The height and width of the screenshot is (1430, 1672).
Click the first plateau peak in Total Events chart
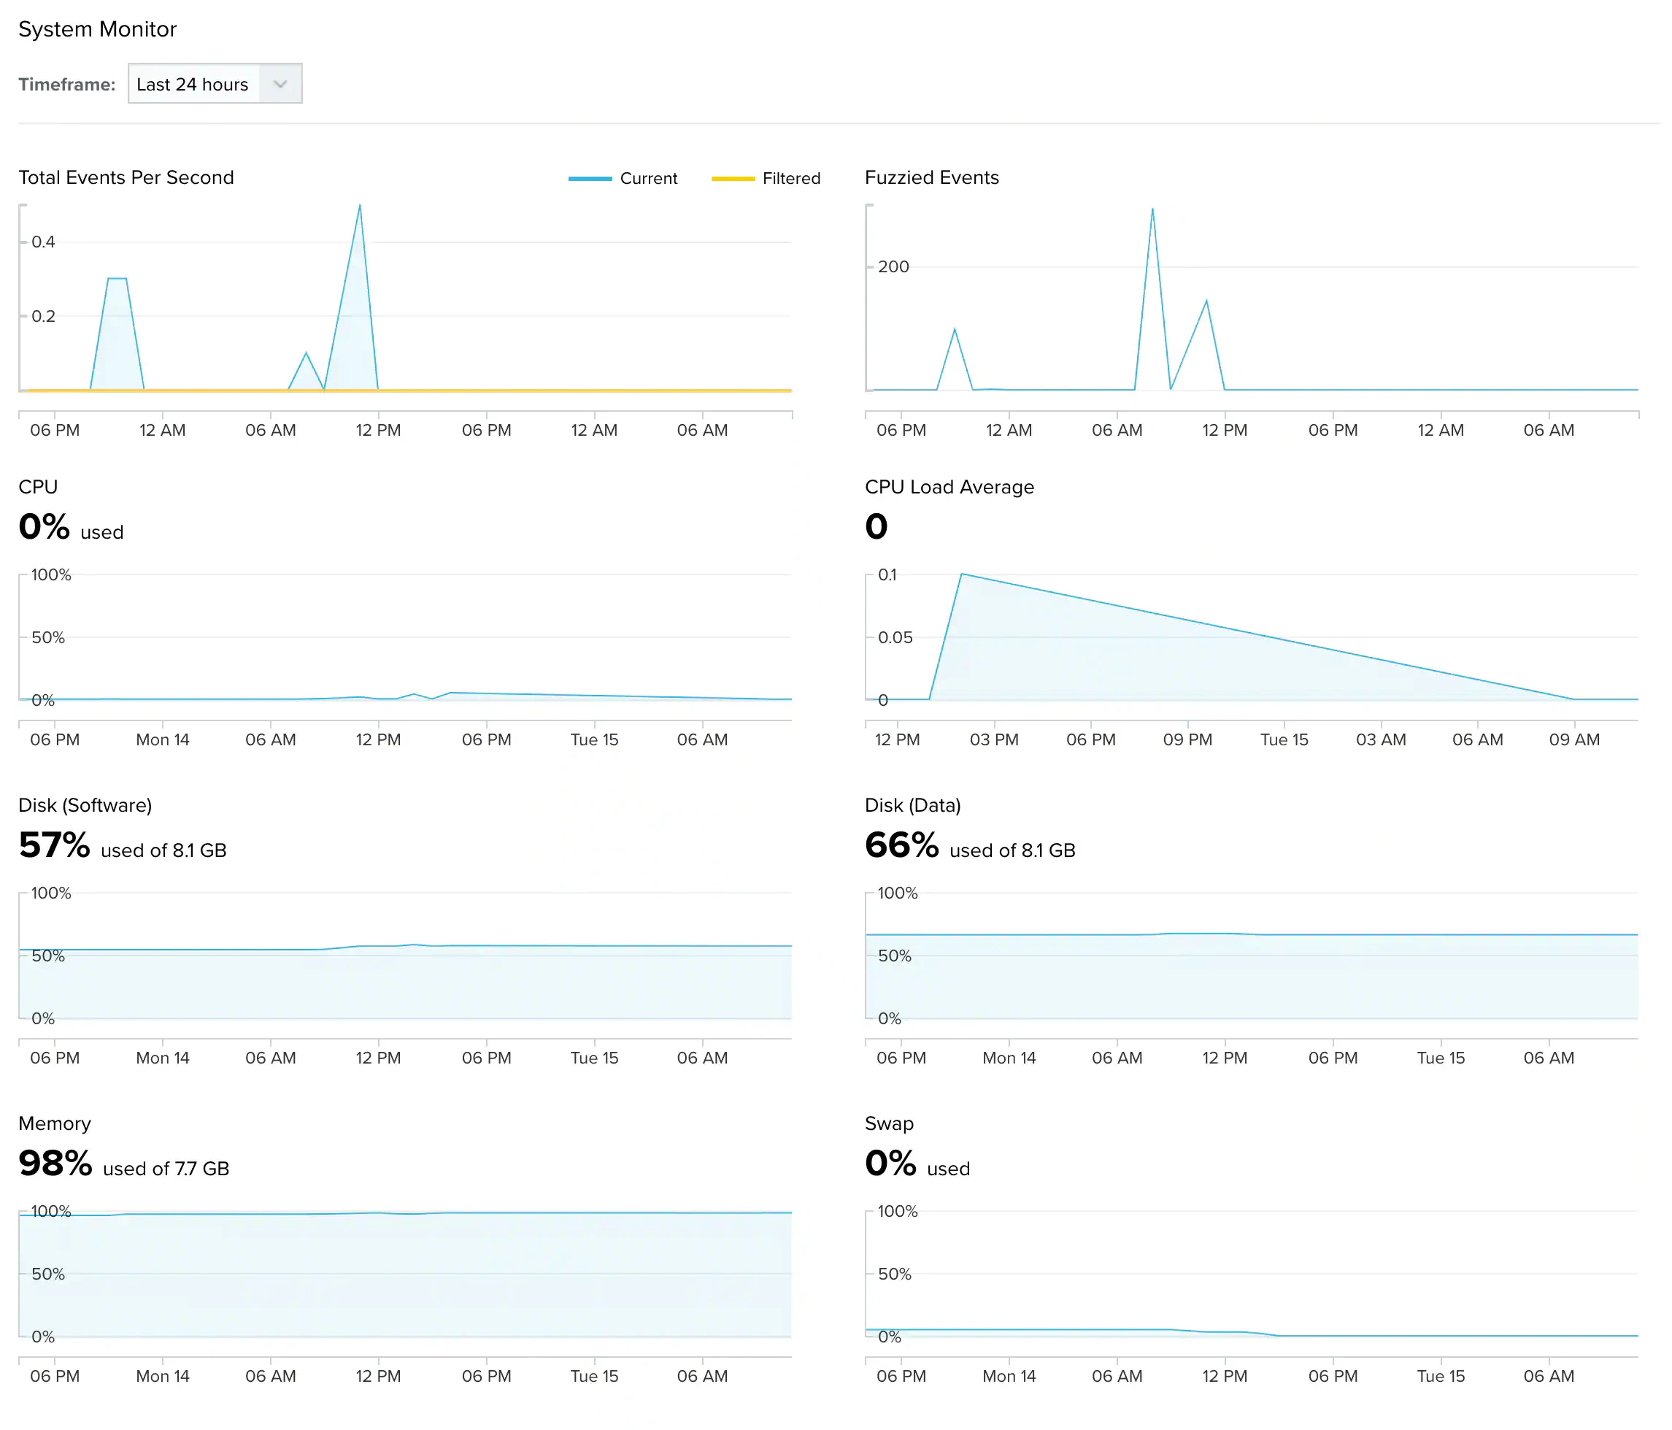tap(117, 278)
